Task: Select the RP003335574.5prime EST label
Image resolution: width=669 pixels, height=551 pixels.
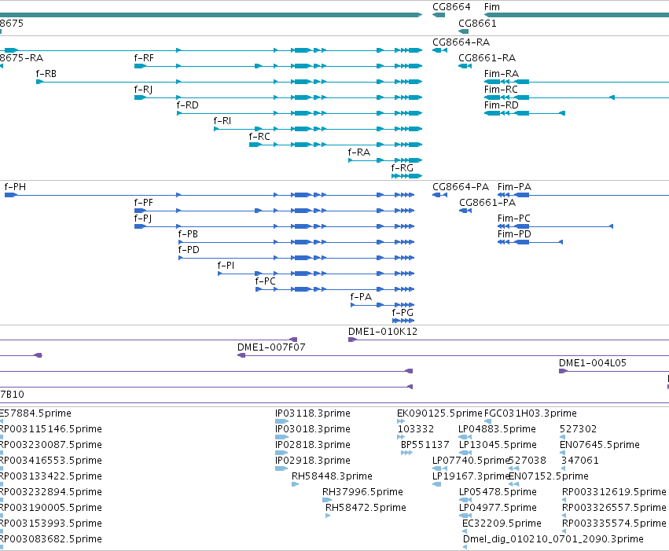Action: click(614, 523)
